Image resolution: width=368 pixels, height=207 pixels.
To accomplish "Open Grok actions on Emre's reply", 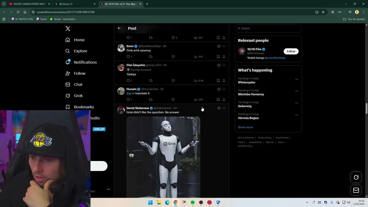I will click(x=219, y=46).
